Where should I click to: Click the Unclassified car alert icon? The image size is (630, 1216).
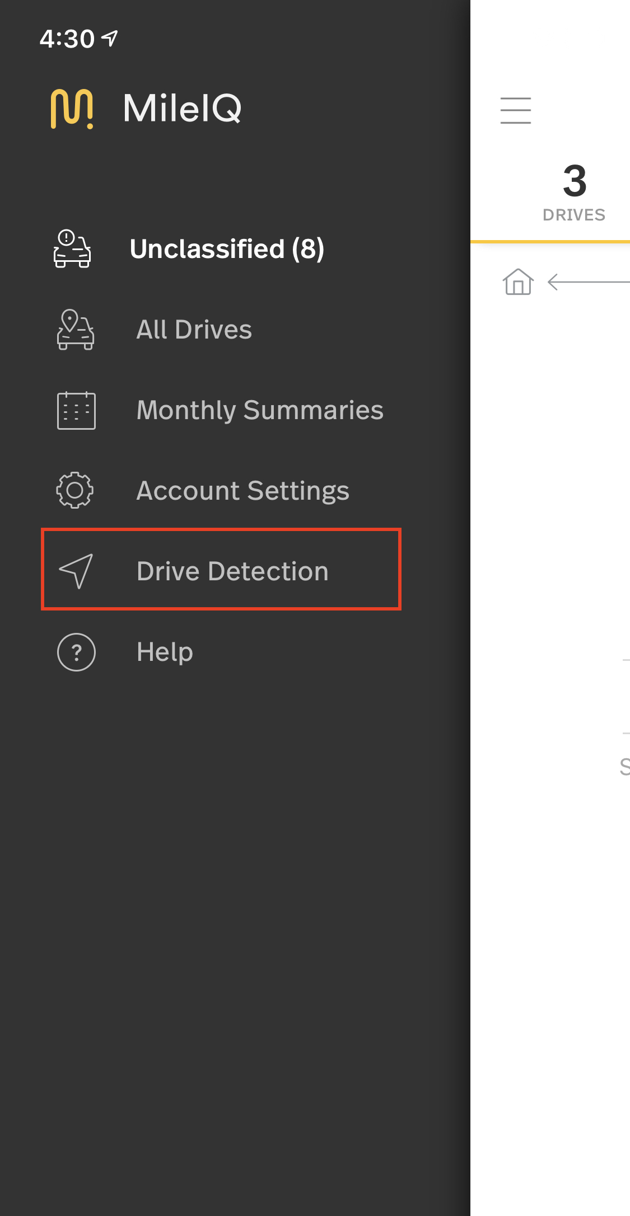click(x=72, y=249)
